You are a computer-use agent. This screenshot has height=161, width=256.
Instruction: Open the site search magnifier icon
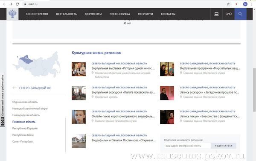coord(240,14)
